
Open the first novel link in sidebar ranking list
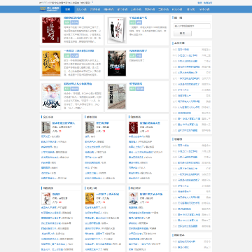click(183, 50)
